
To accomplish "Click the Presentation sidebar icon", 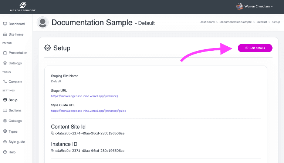I will coord(5,53).
